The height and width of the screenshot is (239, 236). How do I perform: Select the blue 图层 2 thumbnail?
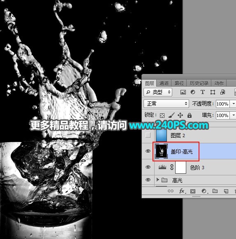pos(161,135)
